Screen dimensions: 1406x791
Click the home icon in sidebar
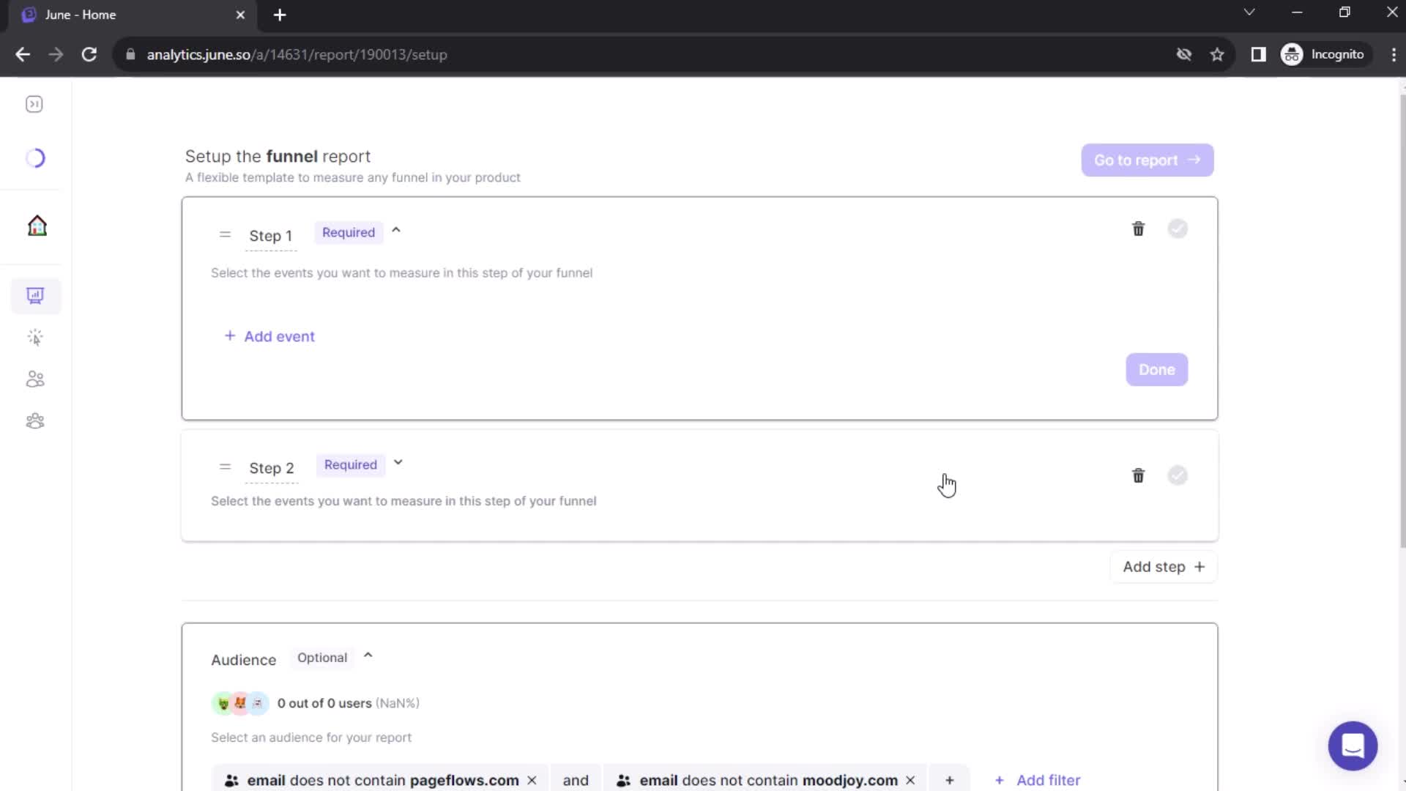coord(36,225)
